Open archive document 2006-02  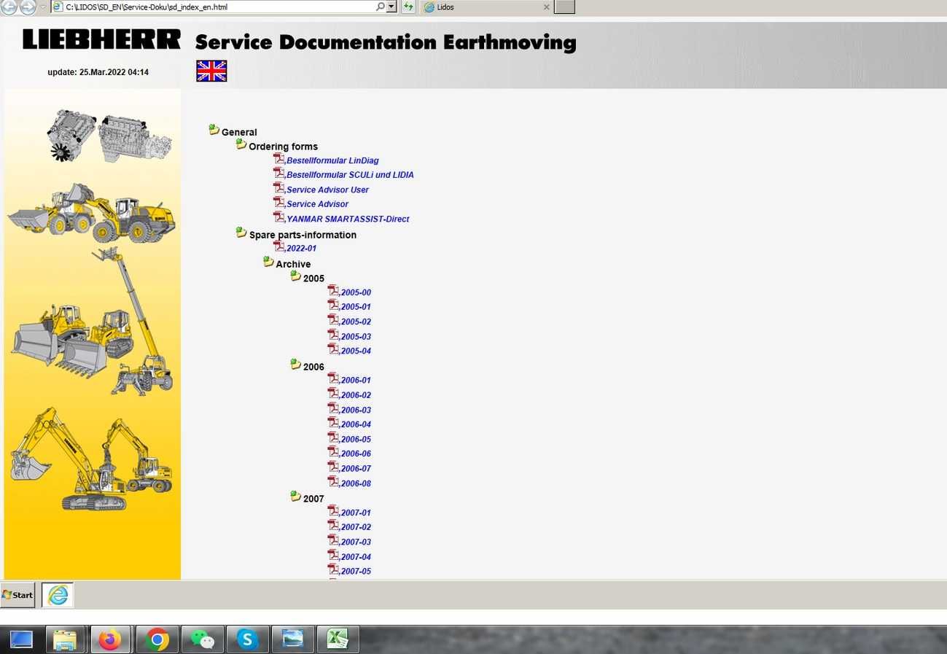[356, 395]
